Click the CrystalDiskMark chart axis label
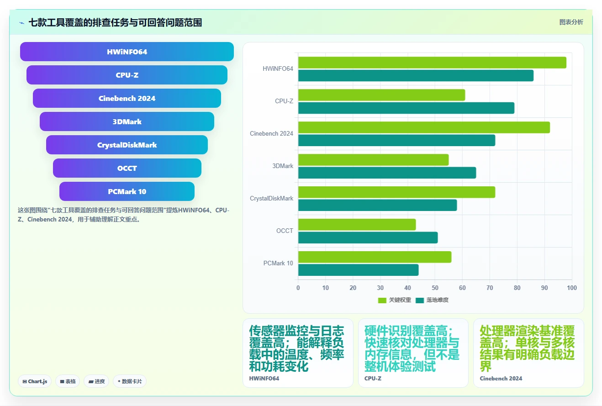Viewport: 602px width, 406px height. [271, 199]
